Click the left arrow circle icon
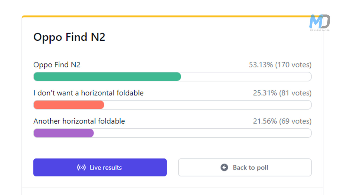 click(224, 167)
